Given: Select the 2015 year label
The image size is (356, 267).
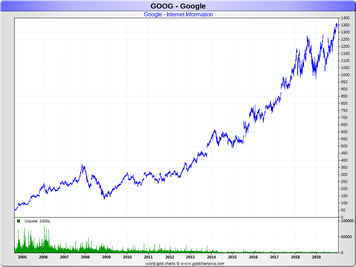Looking at the screenshot, I should pyautogui.click(x=232, y=257).
